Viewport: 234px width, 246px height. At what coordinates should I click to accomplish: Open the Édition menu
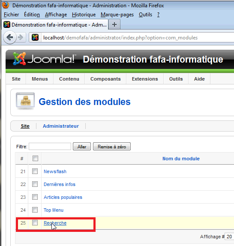click(32, 15)
